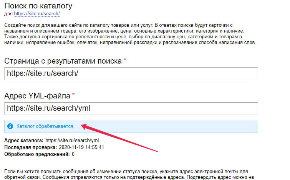Open the https://site.ru/search/ link under the title
Screen dimensions: 290x180
[36, 14]
